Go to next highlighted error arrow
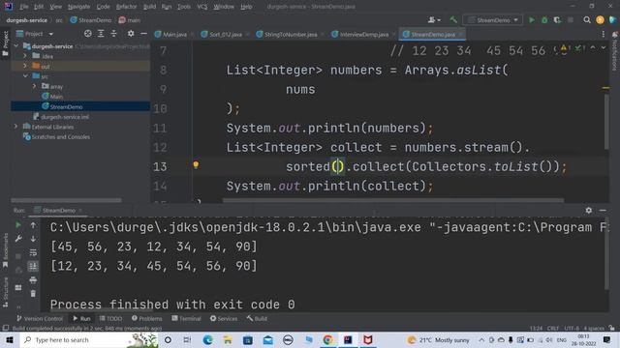The height and width of the screenshot is (348, 620). tap(604, 47)
